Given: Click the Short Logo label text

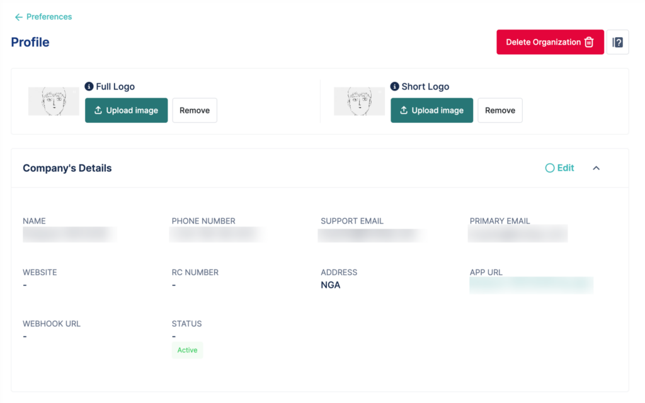Looking at the screenshot, I should click(425, 86).
